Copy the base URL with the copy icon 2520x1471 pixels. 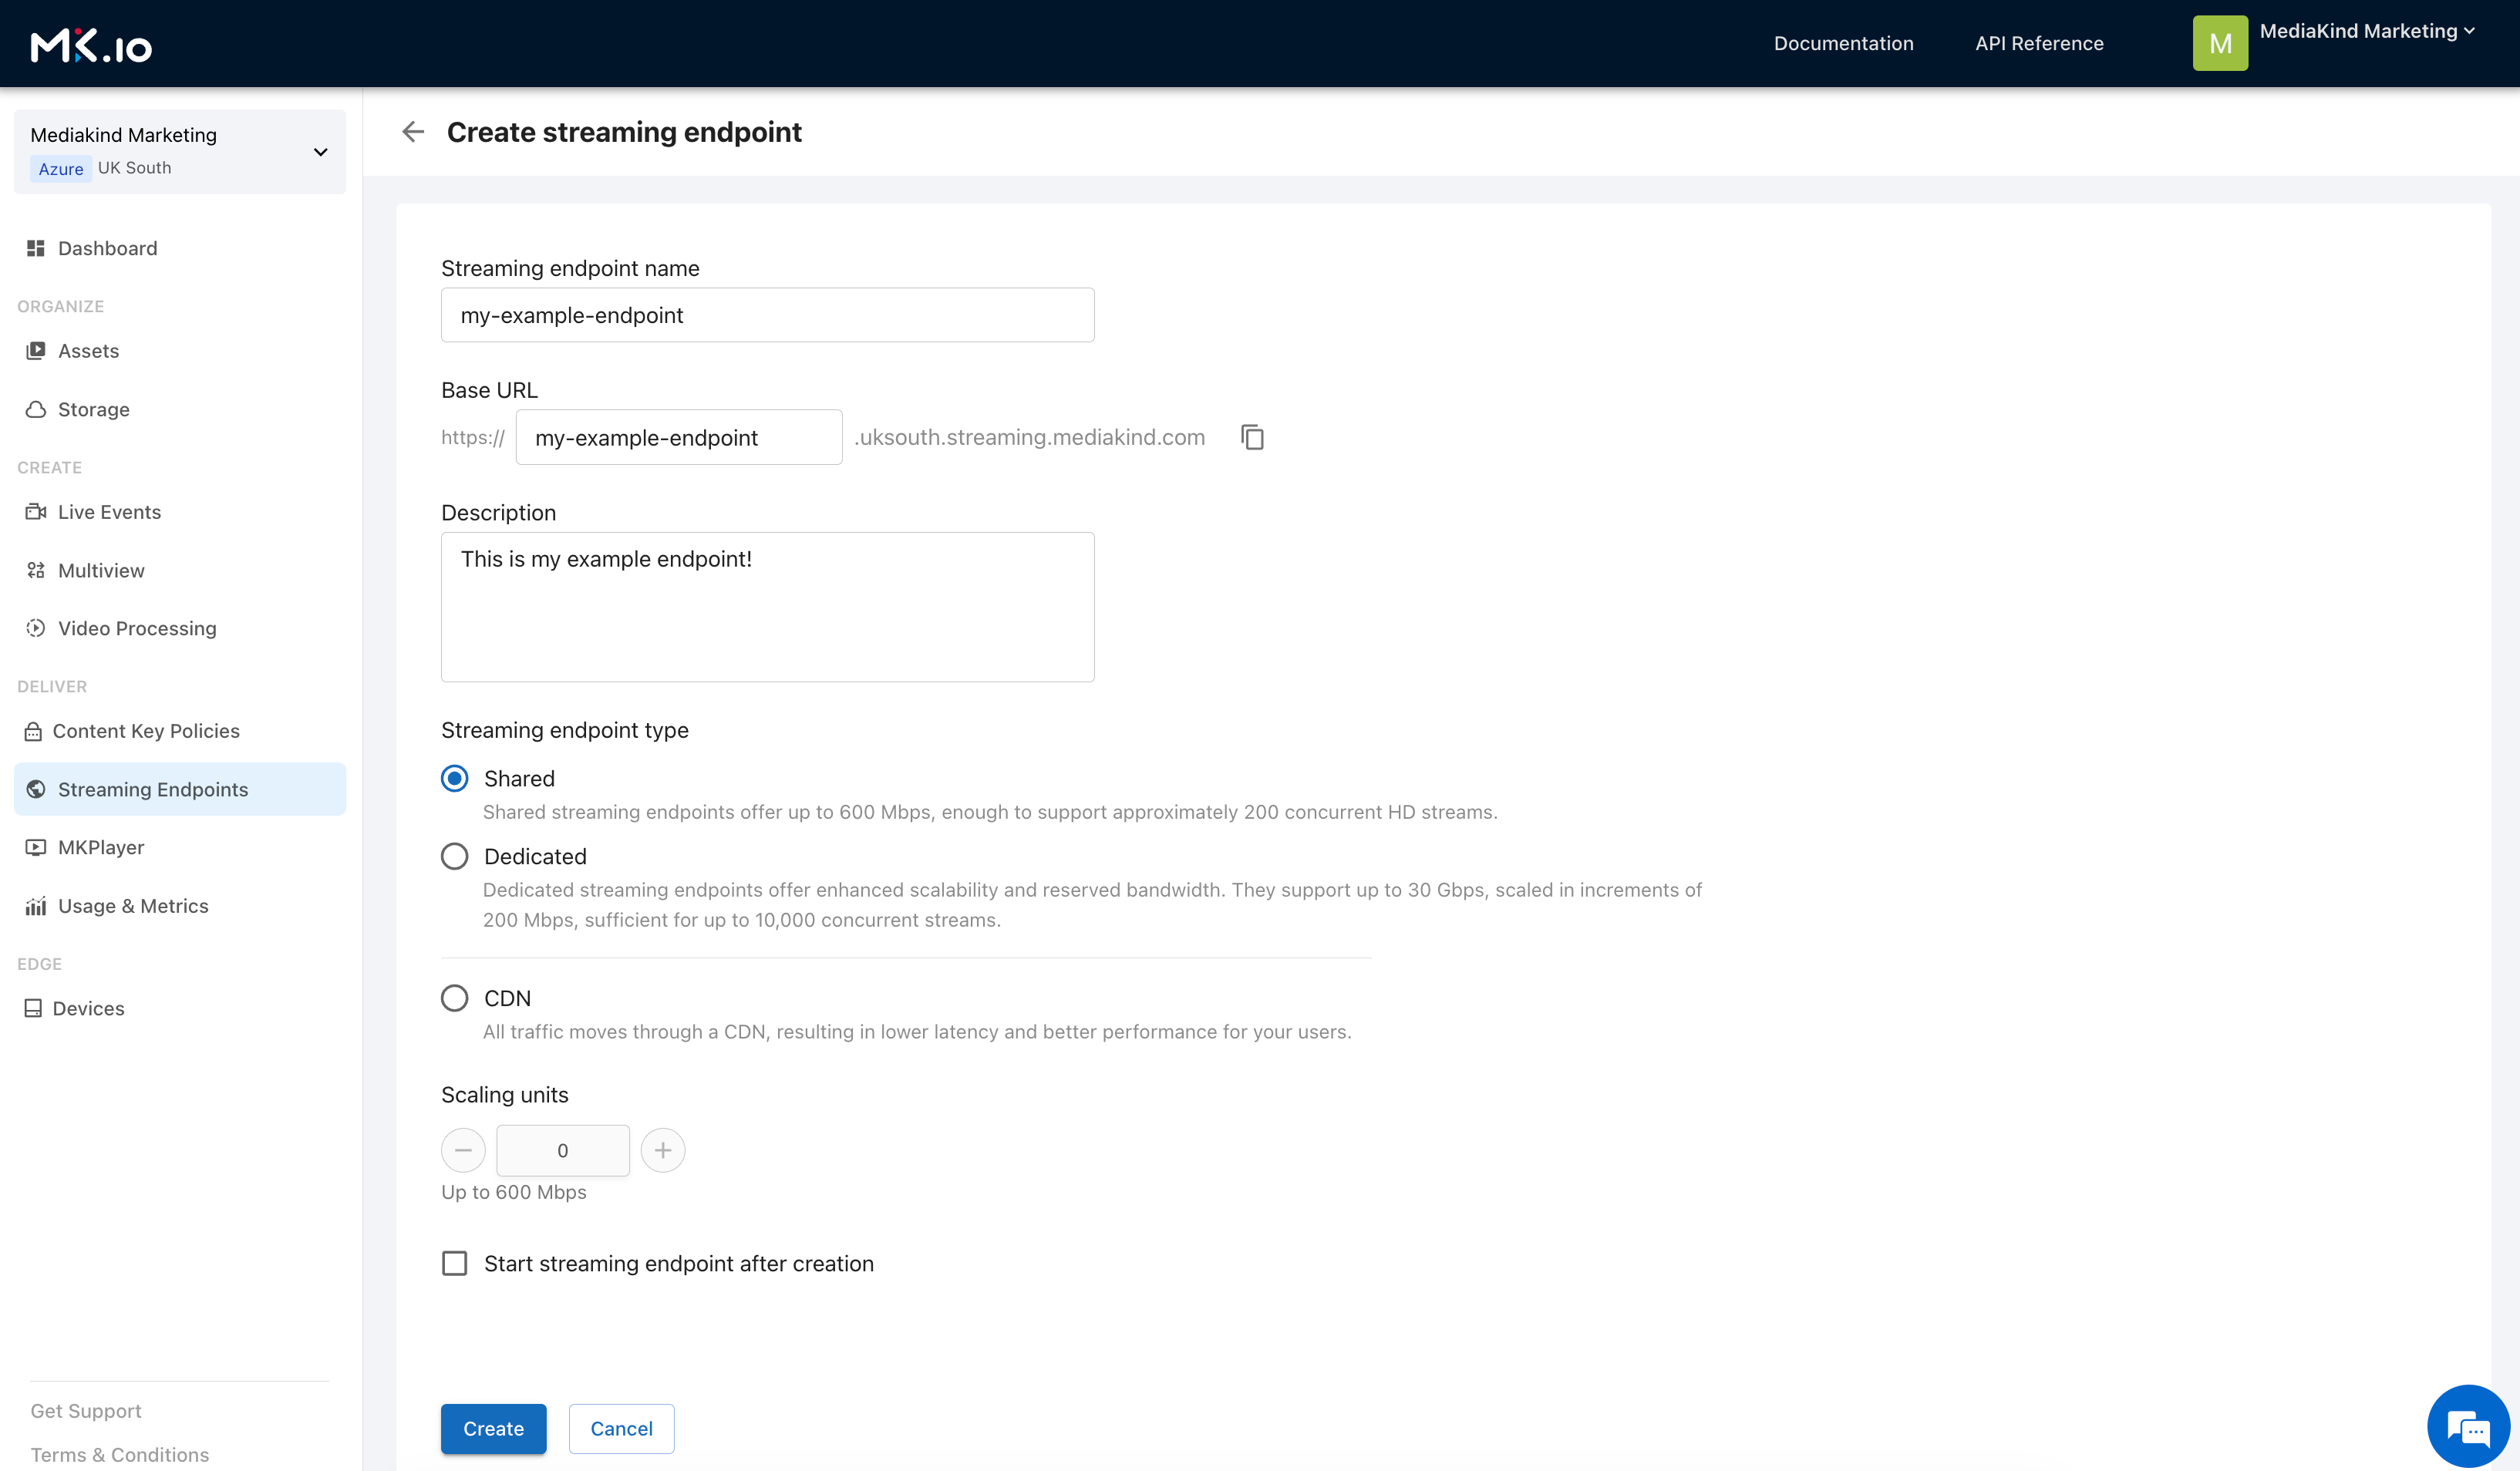click(x=1252, y=437)
